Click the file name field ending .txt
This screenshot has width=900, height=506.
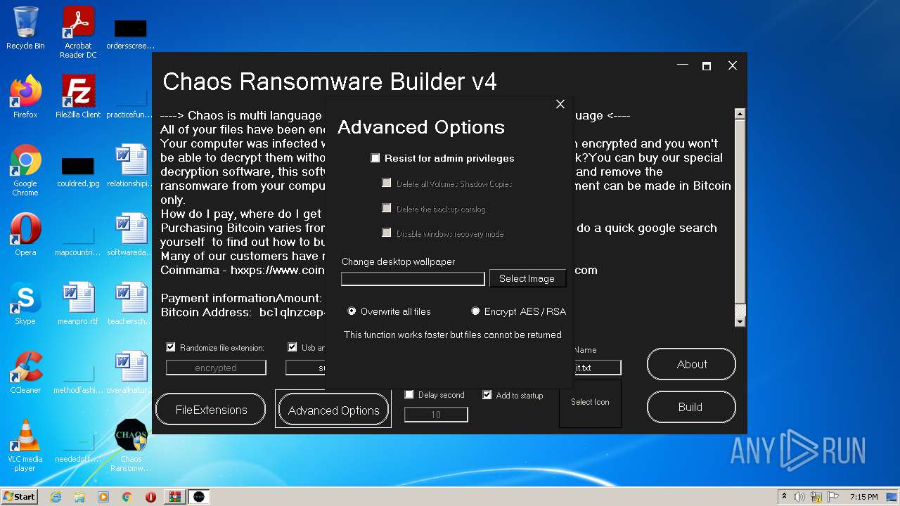click(x=598, y=368)
